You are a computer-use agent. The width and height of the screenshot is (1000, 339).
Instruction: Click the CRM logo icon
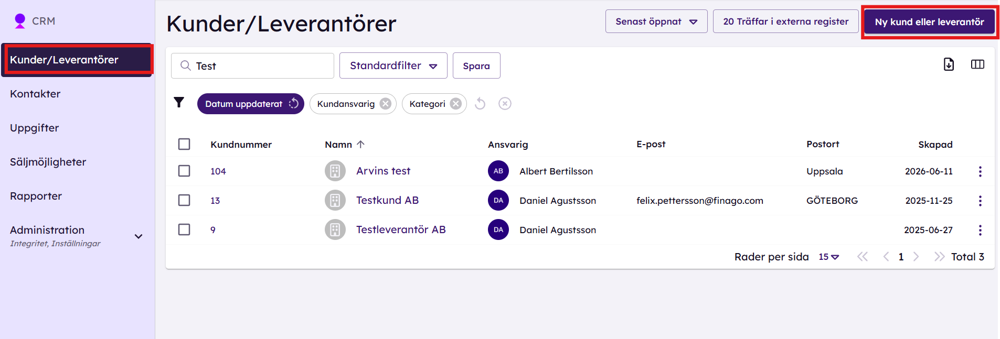click(x=20, y=21)
